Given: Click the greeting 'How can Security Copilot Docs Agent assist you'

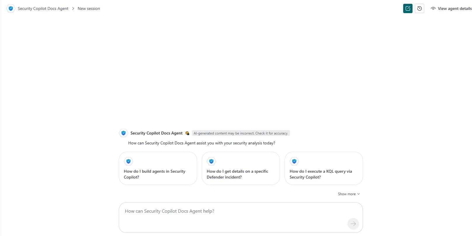Looking at the screenshot, I should click(202, 143).
